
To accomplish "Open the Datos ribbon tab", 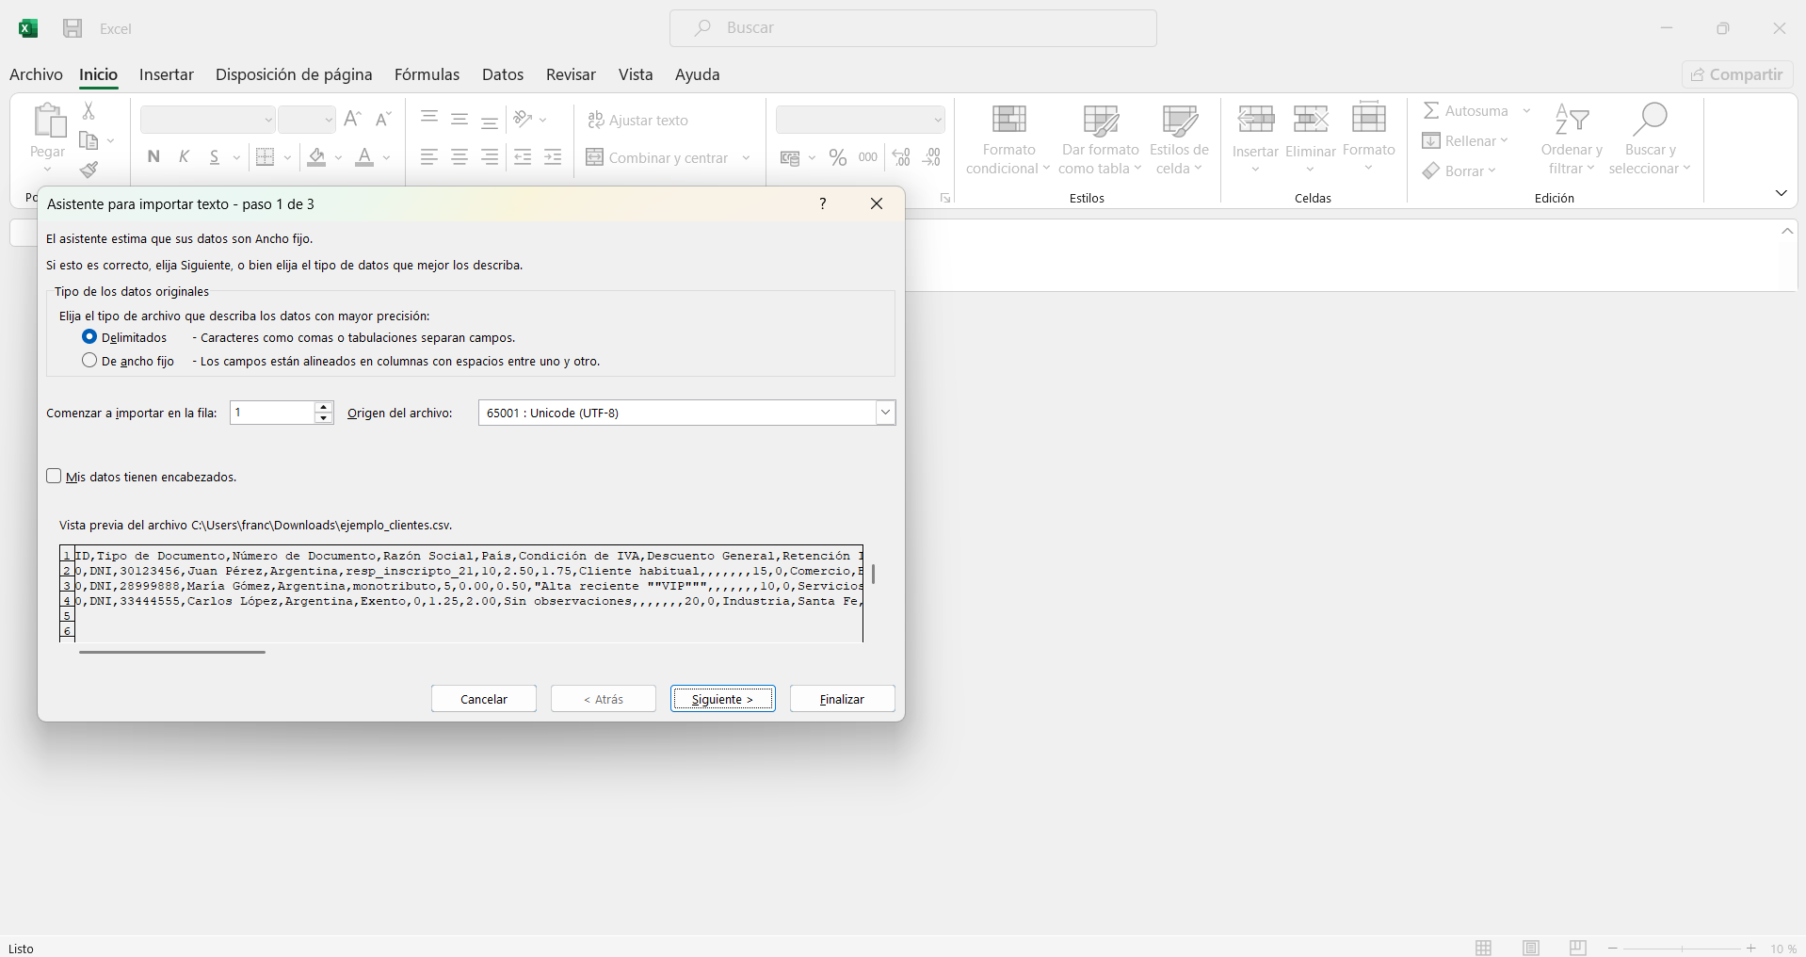I will point(502,74).
